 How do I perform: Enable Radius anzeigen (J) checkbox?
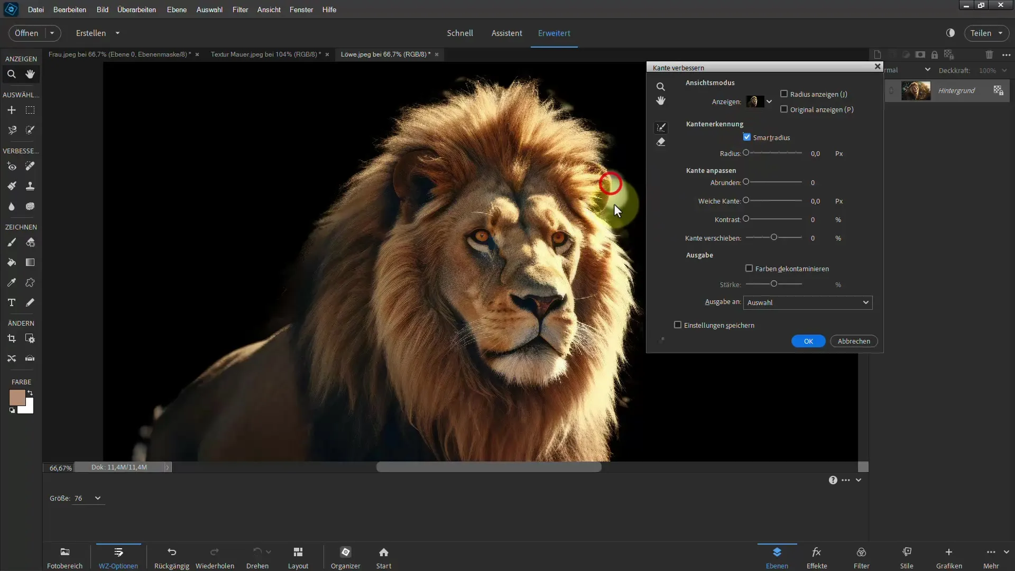coord(784,94)
